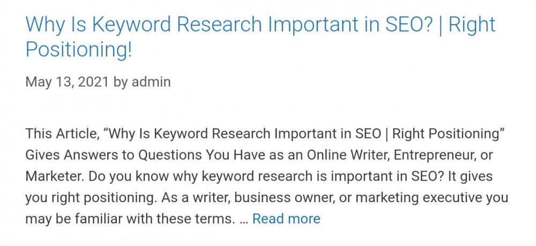Click "This Article," at the excerpt start
The height and width of the screenshot is (246, 536).
tap(63, 134)
